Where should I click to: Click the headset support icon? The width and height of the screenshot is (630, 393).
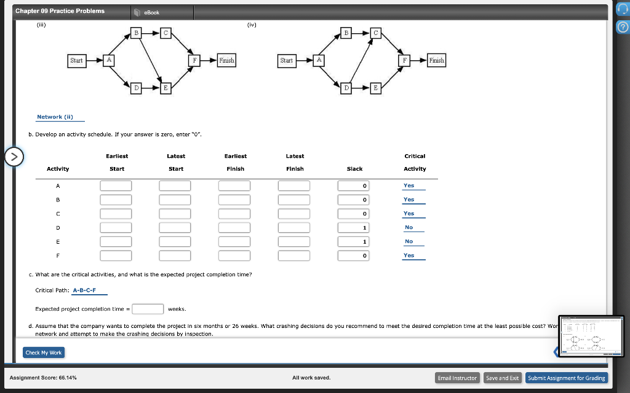621,8
